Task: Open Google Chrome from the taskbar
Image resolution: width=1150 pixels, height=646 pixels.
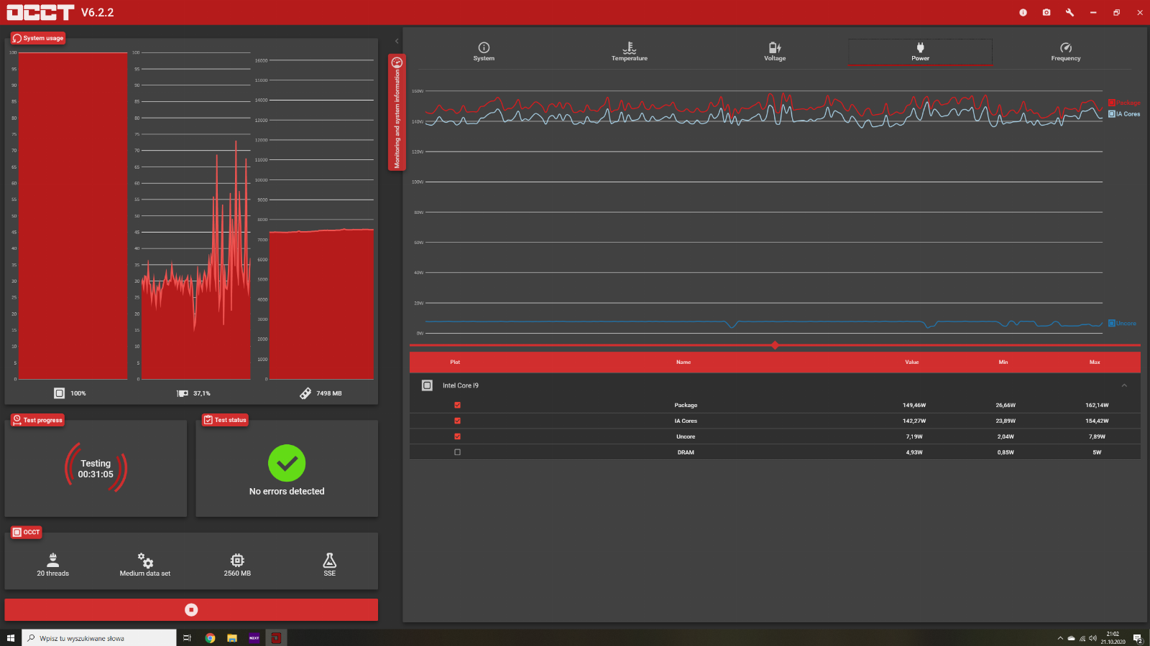Action: pyautogui.click(x=210, y=638)
